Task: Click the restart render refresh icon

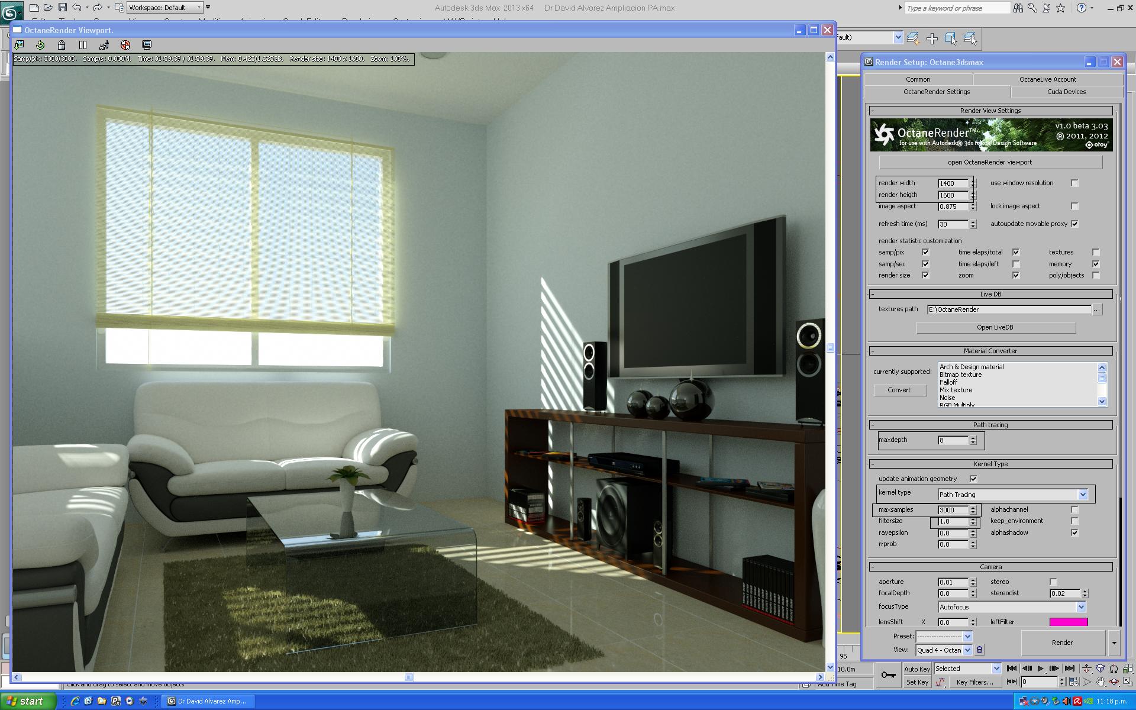Action: [40, 45]
